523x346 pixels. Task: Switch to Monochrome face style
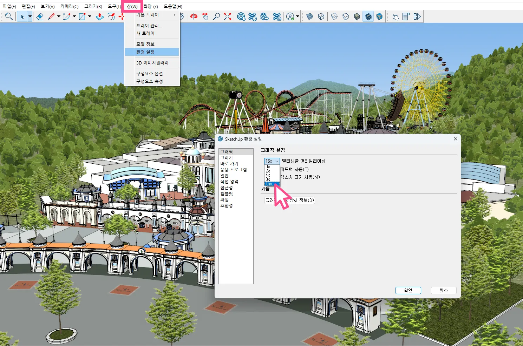point(379,16)
